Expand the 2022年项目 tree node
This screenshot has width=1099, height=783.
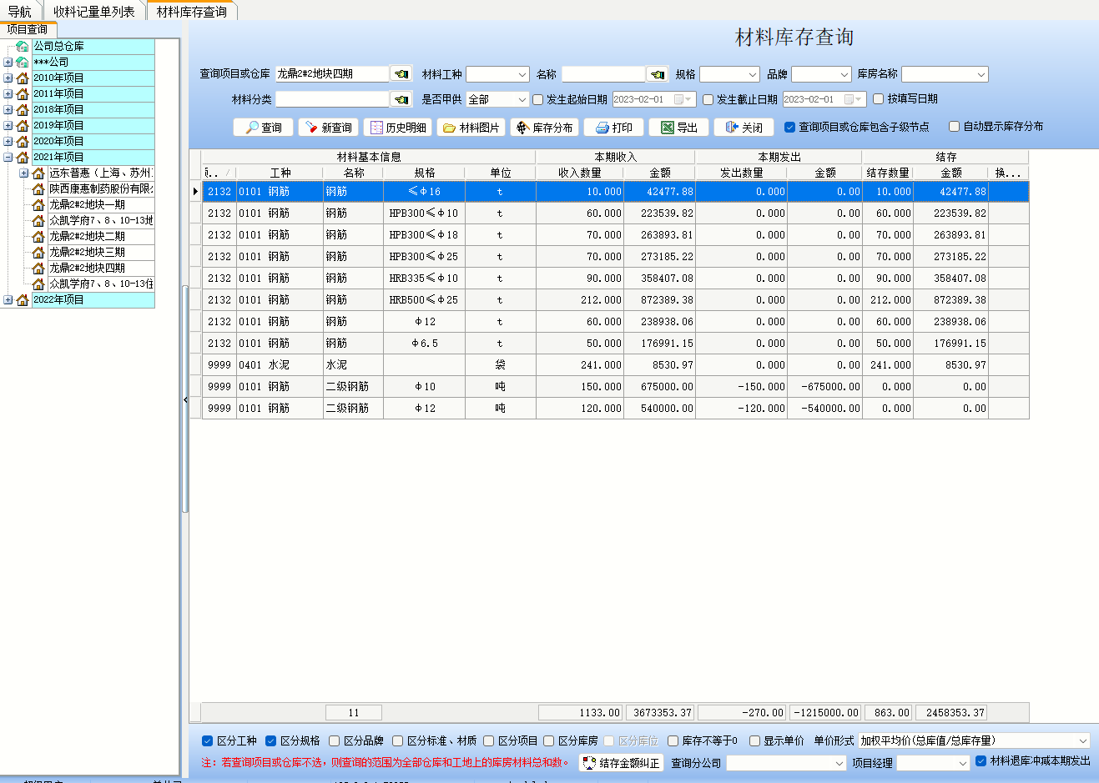[x=8, y=300]
